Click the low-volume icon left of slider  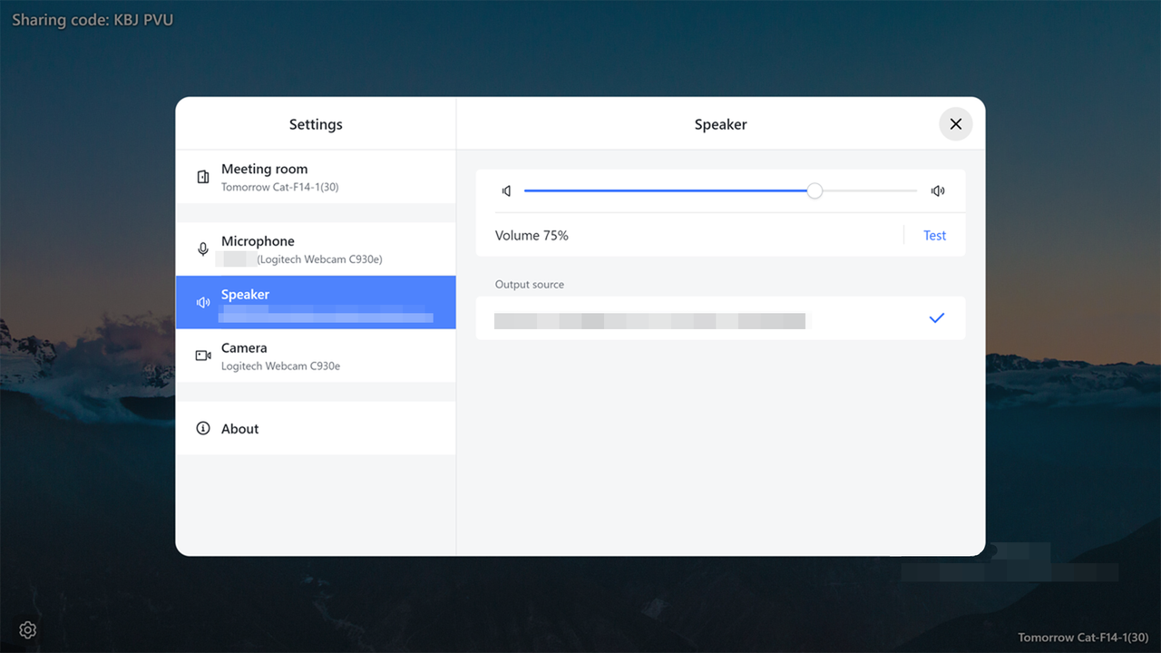point(507,191)
